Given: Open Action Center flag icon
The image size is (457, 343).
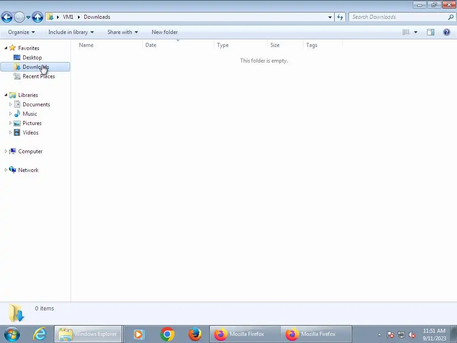Looking at the screenshot, I should 391,335.
